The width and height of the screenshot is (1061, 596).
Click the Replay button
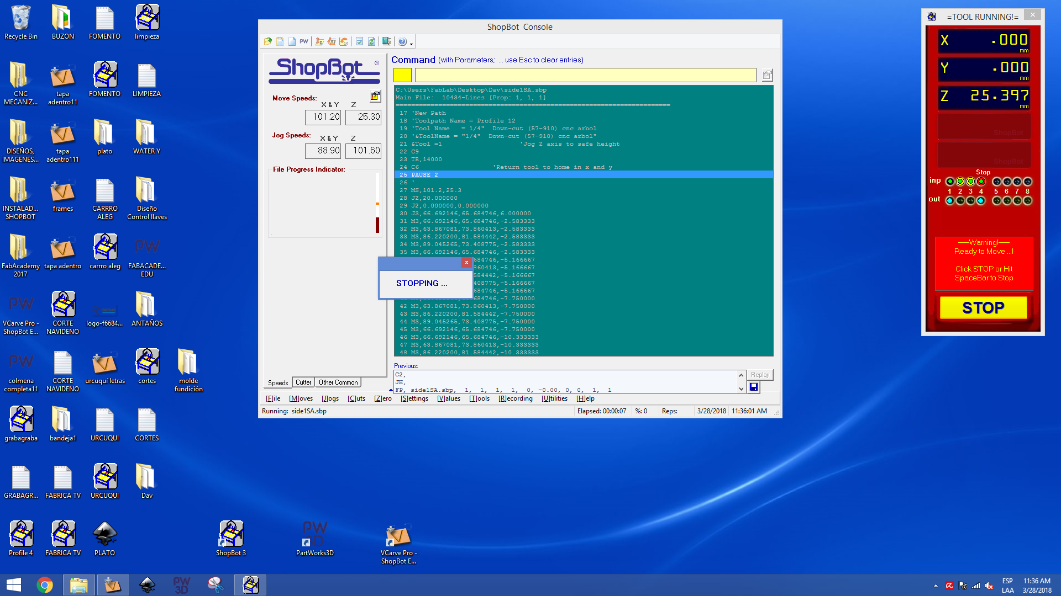click(760, 375)
